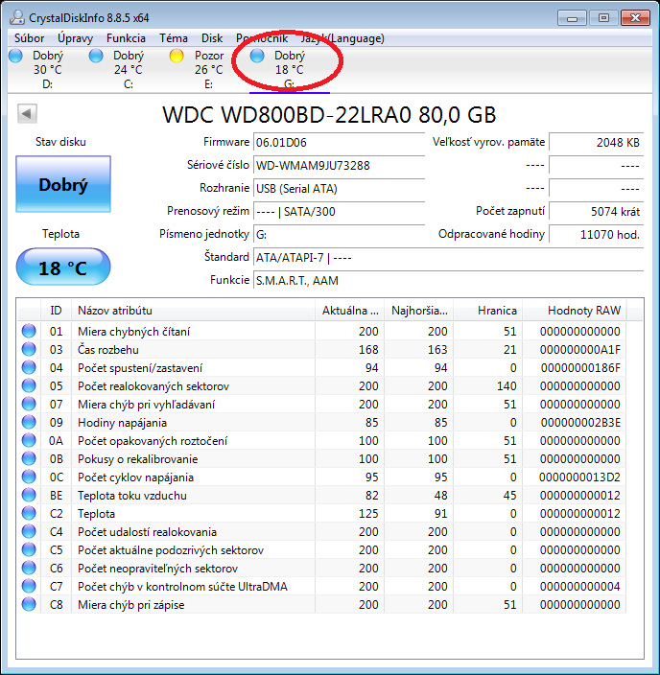660x675 pixels.
Task: Click the buffer size field 2048 KB
Action: [597, 143]
